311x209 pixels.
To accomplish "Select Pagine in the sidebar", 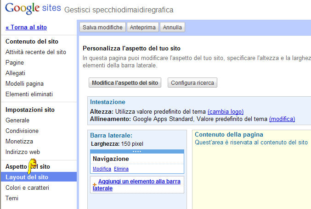I will click(15, 63).
